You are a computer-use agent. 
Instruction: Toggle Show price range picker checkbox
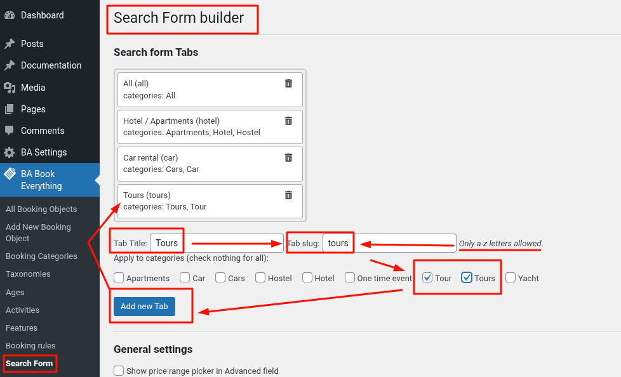point(119,371)
